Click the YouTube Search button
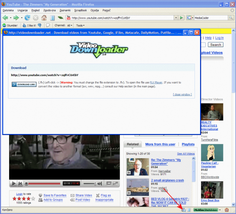This screenshot has width=236, height=214. pyautogui.click(x=216, y=45)
